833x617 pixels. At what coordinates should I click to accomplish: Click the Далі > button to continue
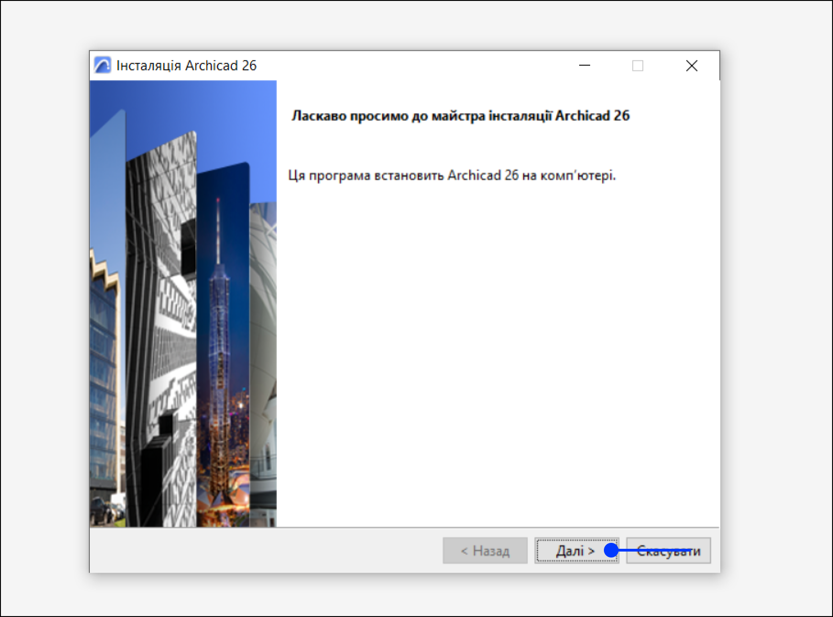[x=576, y=550]
